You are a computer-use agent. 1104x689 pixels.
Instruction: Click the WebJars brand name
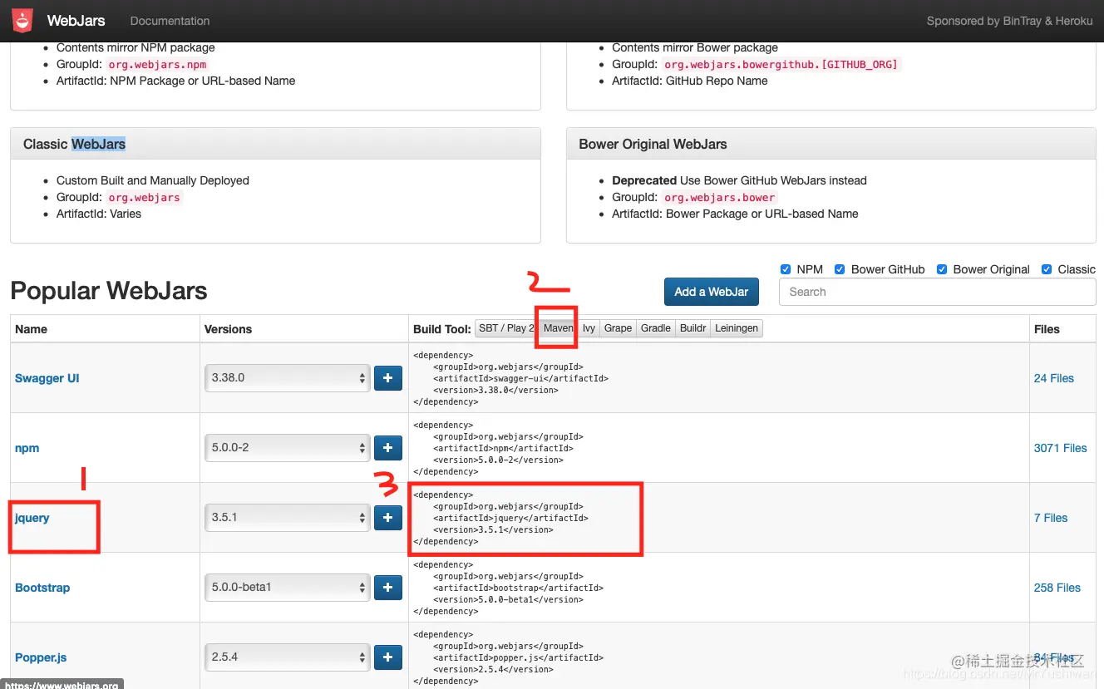pyautogui.click(x=76, y=21)
